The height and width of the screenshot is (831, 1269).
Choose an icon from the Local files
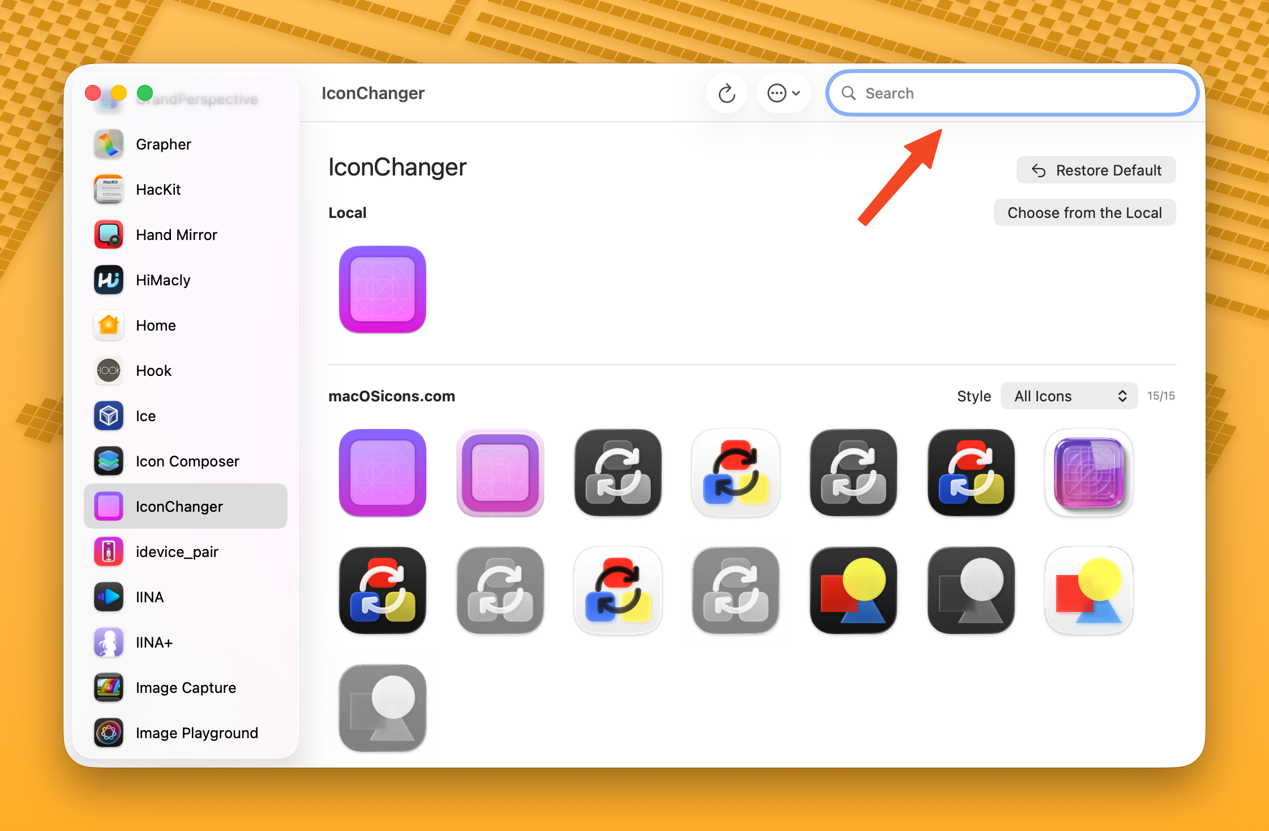tap(1084, 212)
